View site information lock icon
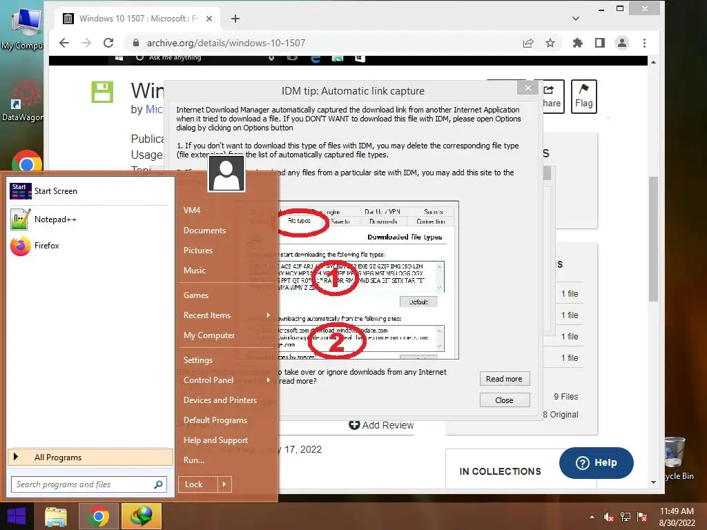The image size is (707, 530). (x=136, y=43)
